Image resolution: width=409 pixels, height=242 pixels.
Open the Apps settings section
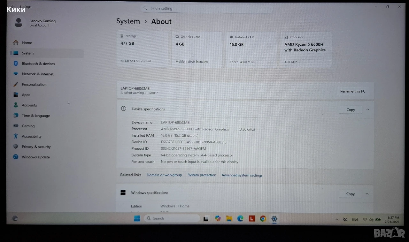[x=26, y=95]
